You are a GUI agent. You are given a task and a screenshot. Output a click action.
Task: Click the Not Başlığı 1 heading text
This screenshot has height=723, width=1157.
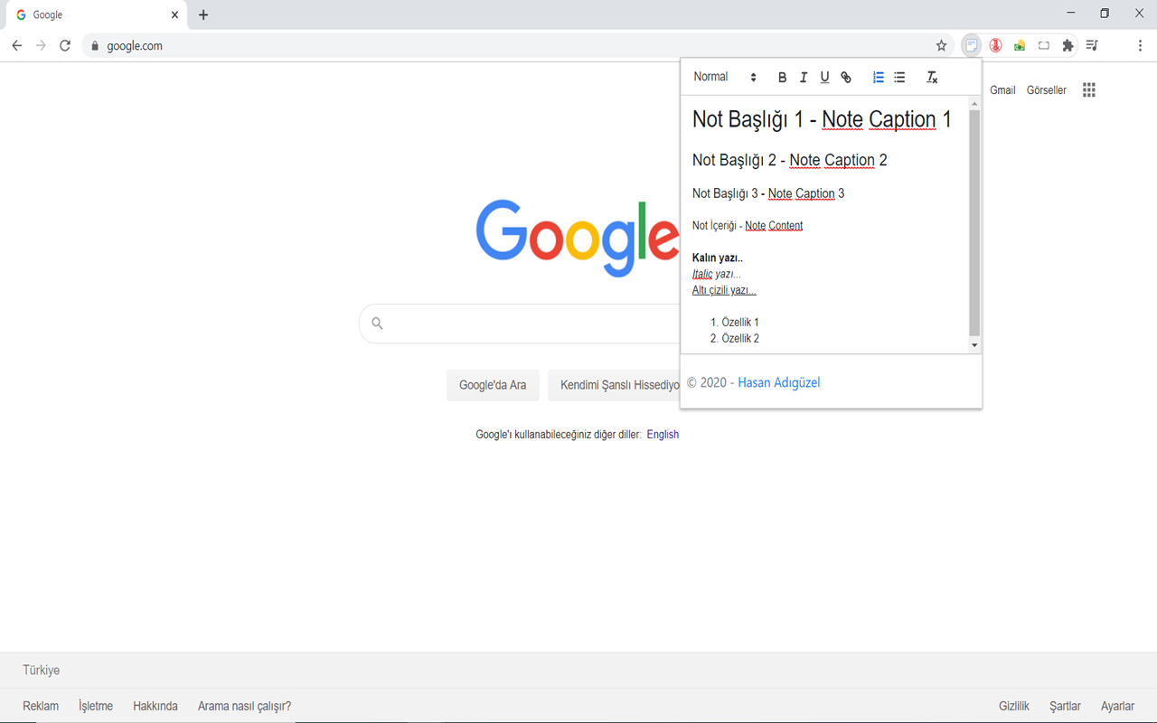[x=822, y=119]
